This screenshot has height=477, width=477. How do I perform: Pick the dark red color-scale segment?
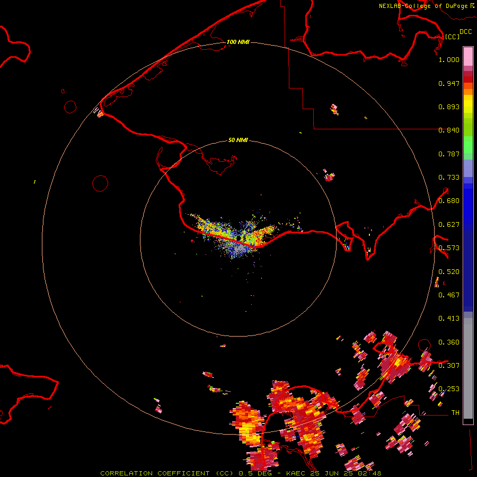click(468, 79)
